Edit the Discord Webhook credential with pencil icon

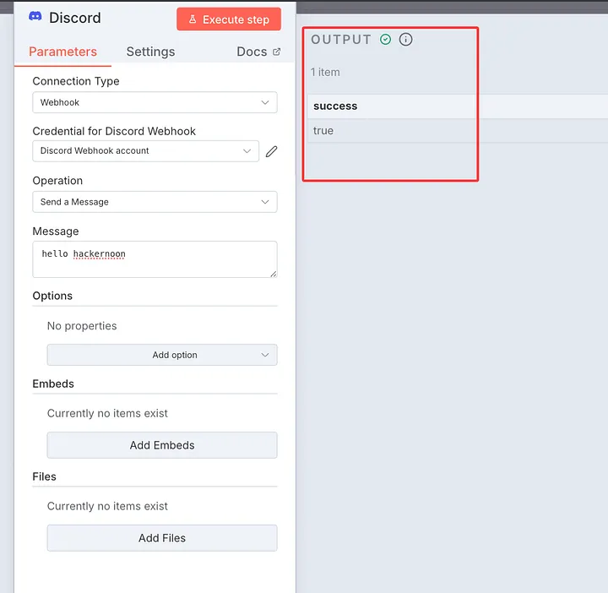(271, 151)
